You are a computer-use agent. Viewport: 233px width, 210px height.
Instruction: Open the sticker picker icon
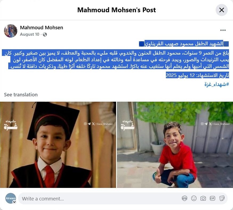(x=222, y=198)
